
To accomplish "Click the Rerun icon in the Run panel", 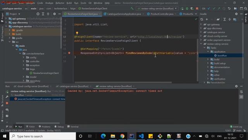I will tap(7, 92).
